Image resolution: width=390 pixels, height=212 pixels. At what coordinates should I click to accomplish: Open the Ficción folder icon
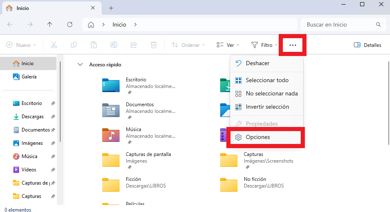coord(111,185)
